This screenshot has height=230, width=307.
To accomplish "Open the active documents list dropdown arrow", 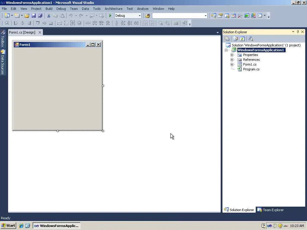I will tap(218, 32).
